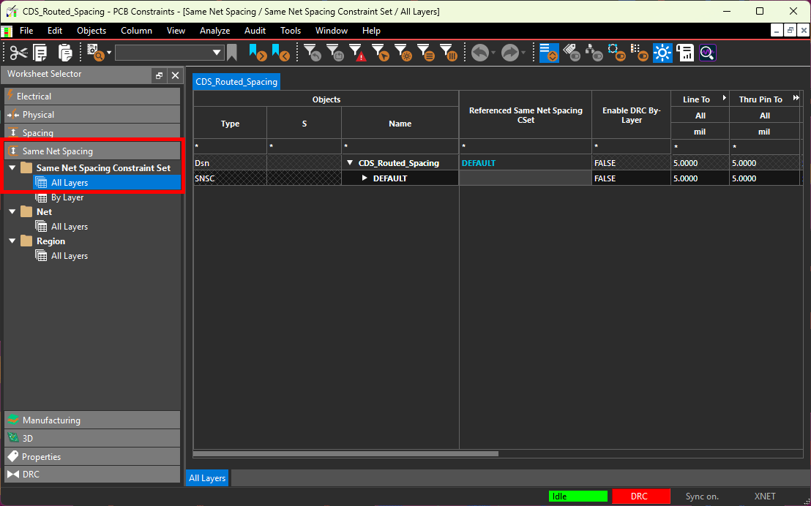Switch to the CDS_Routed_Spacing tab
Screen dimensions: 811x506
click(236, 82)
